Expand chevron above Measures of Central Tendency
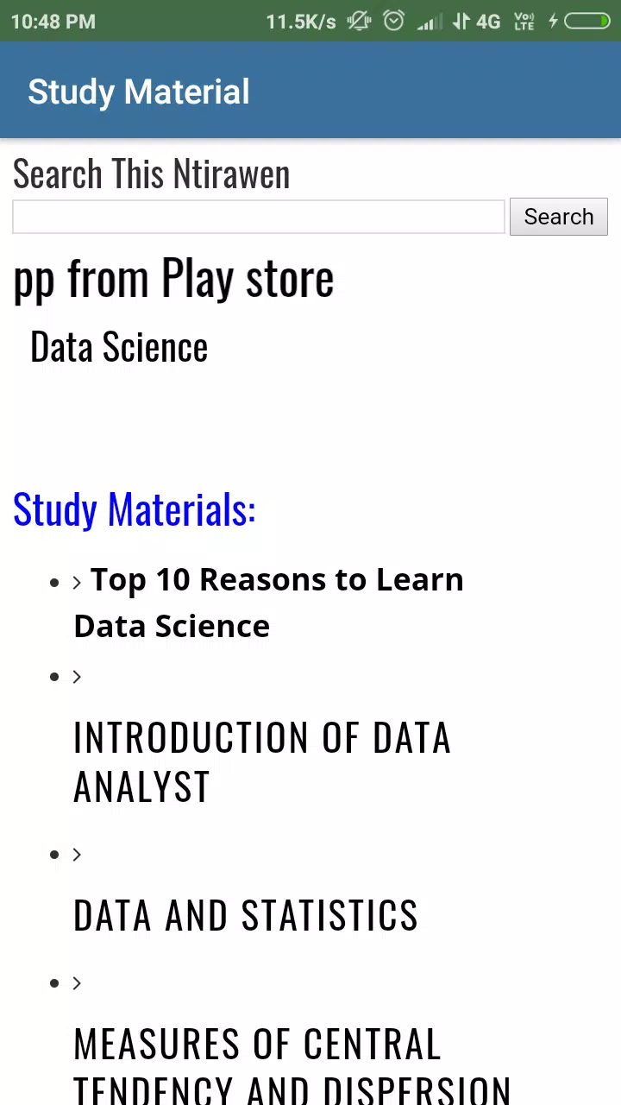This screenshot has height=1105, width=621. [77, 982]
